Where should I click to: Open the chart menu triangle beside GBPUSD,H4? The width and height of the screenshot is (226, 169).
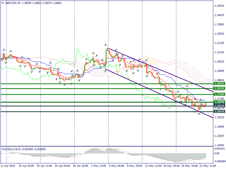coord(3,3)
